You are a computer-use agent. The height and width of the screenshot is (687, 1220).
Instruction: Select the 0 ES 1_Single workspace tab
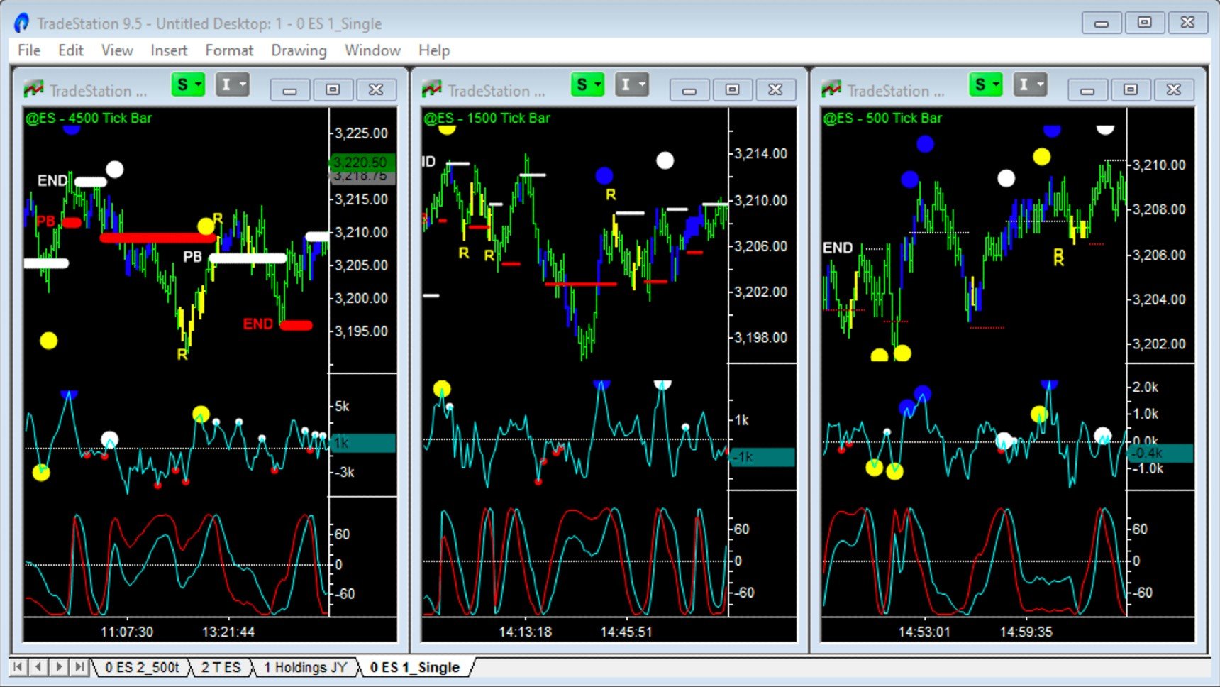click(415, 667)
